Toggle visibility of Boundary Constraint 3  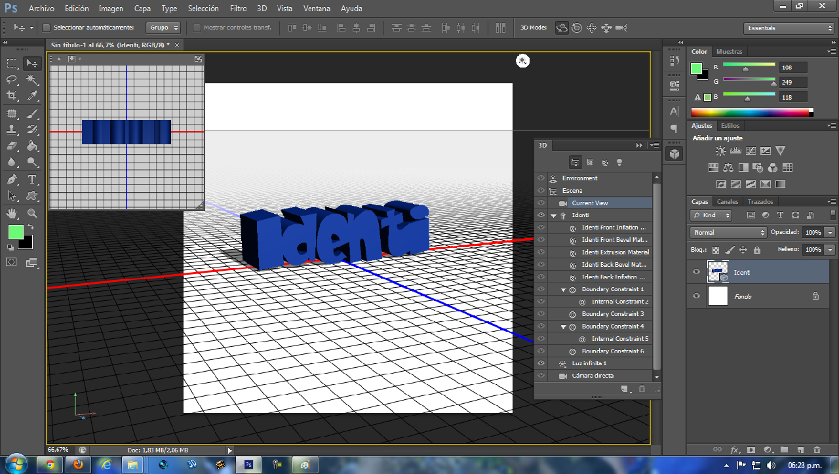click(x=541, y=314)
